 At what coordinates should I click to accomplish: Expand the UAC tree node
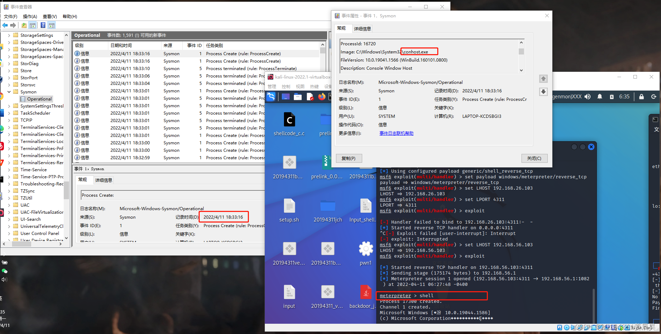(x=9, y=205)
